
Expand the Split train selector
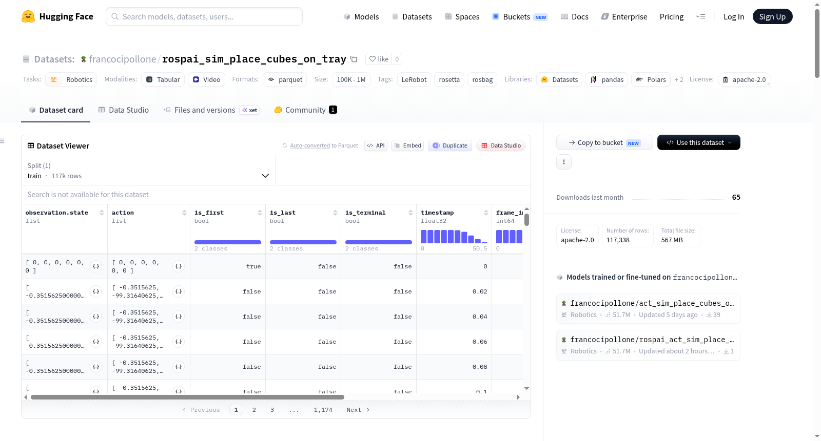tap(148, 171)
